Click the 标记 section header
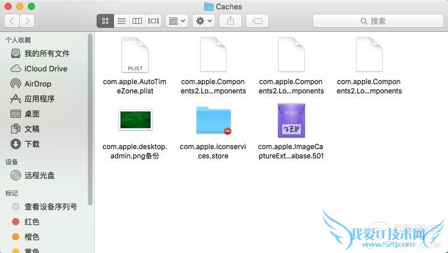The image size is (448, 253). (12, 193)
